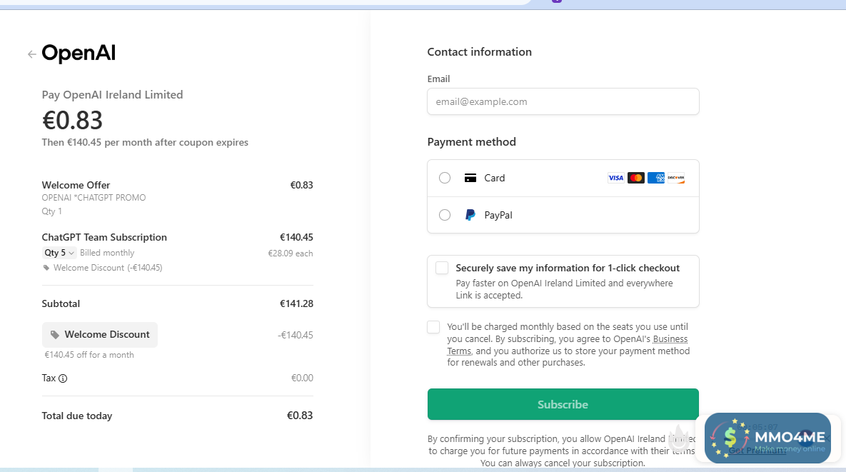846x472 pixels.
Task: Check the monthly charge agreement checkbox
Action: 433,327
